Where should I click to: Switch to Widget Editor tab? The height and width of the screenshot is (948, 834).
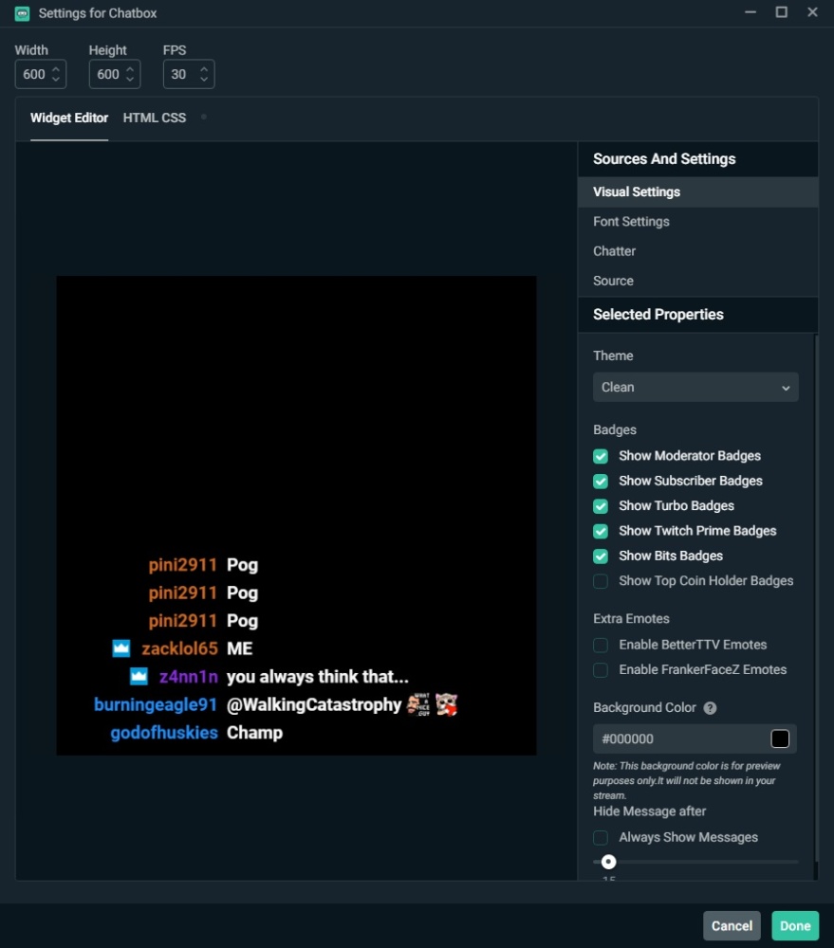69,118
